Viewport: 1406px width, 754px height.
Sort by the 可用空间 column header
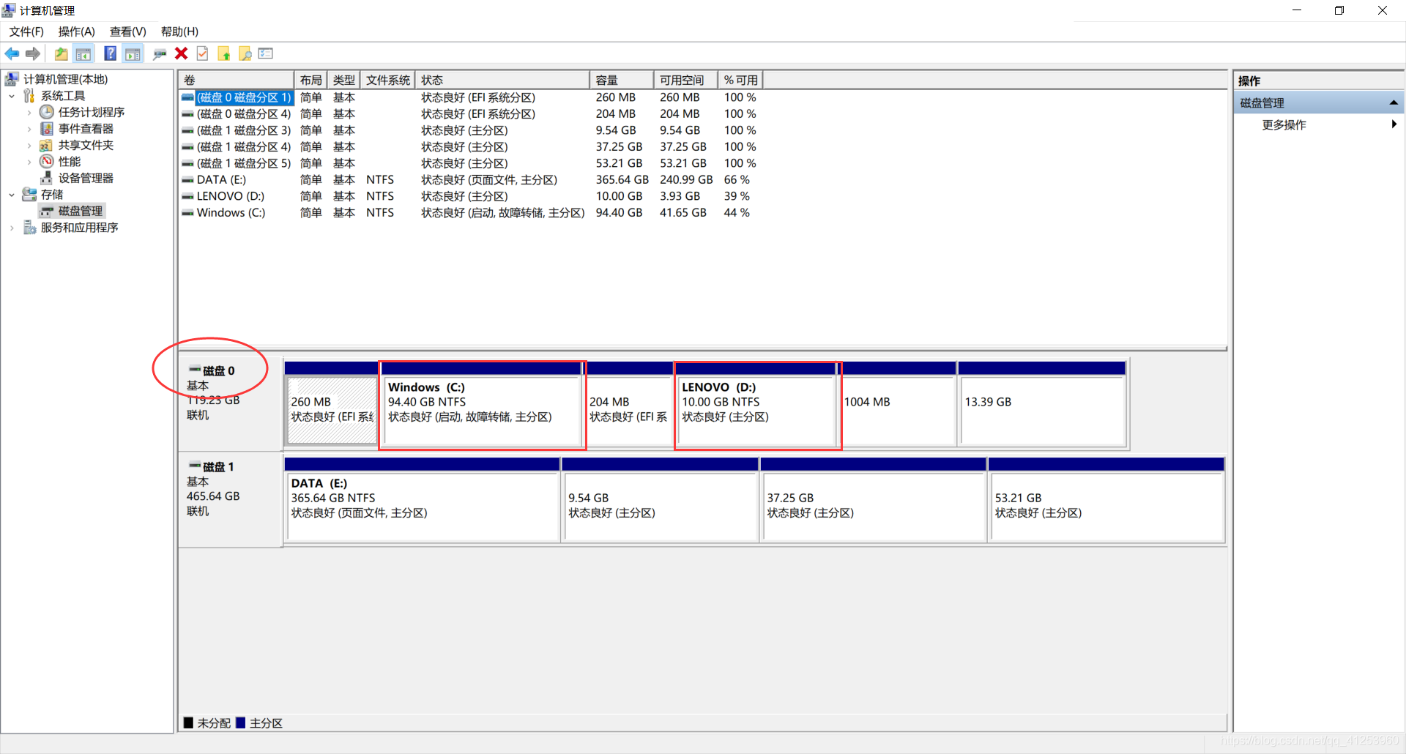point(685,80)
